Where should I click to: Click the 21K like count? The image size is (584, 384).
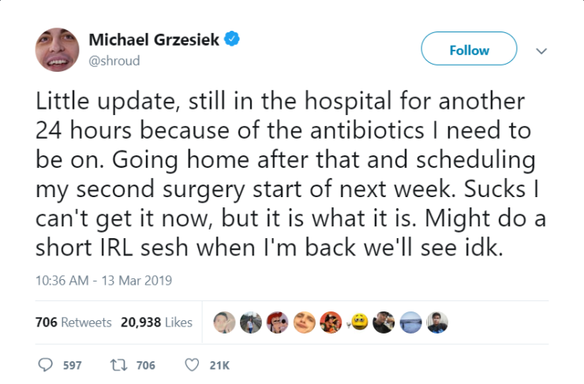[x=219, y=365]
